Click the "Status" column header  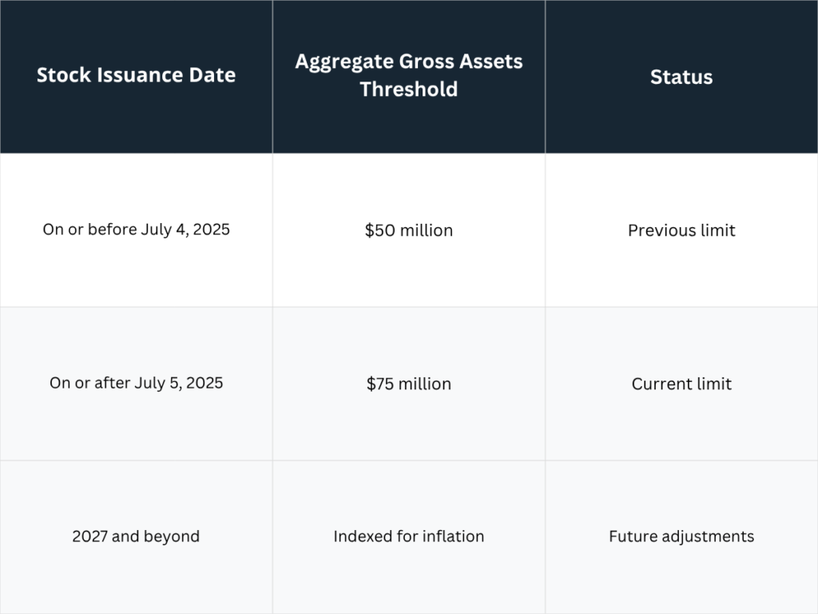(x=681, y=77)
